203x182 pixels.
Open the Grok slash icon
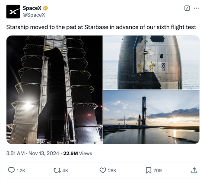pos(187,8)
